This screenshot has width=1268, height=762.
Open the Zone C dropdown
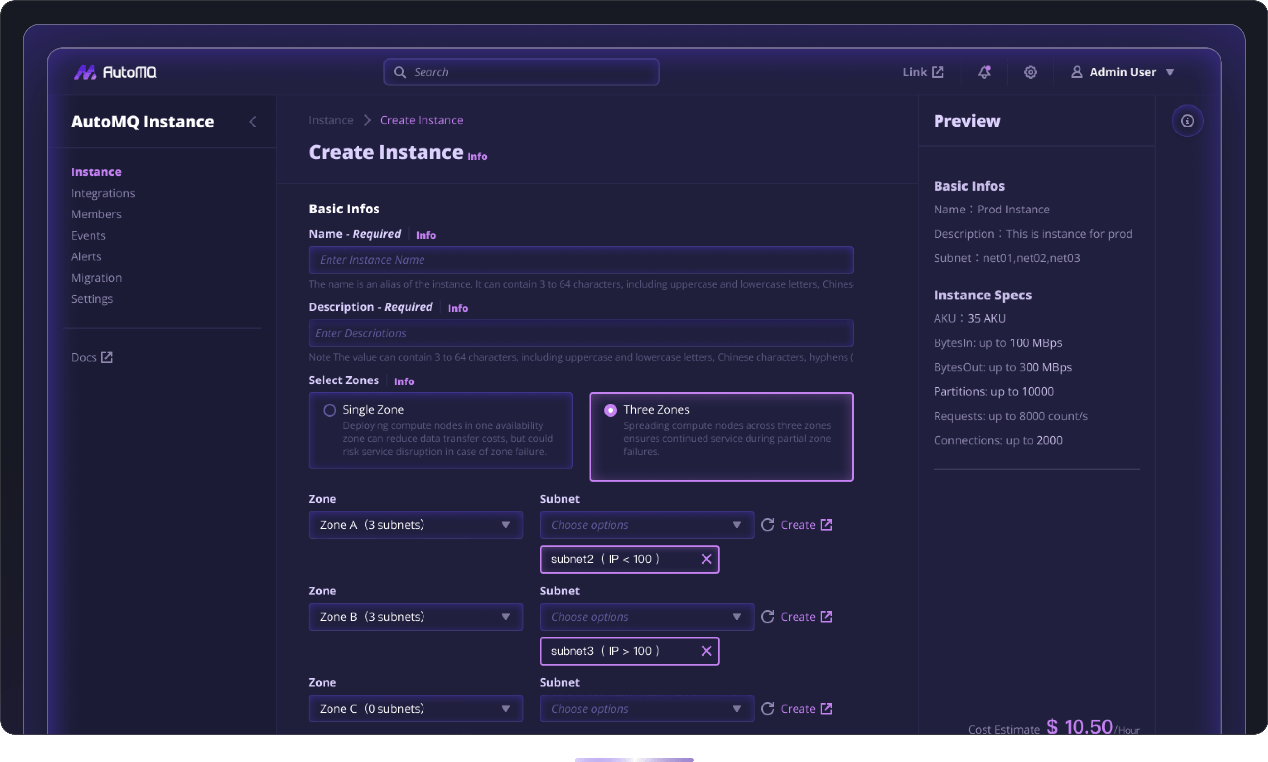coord(415,709)
